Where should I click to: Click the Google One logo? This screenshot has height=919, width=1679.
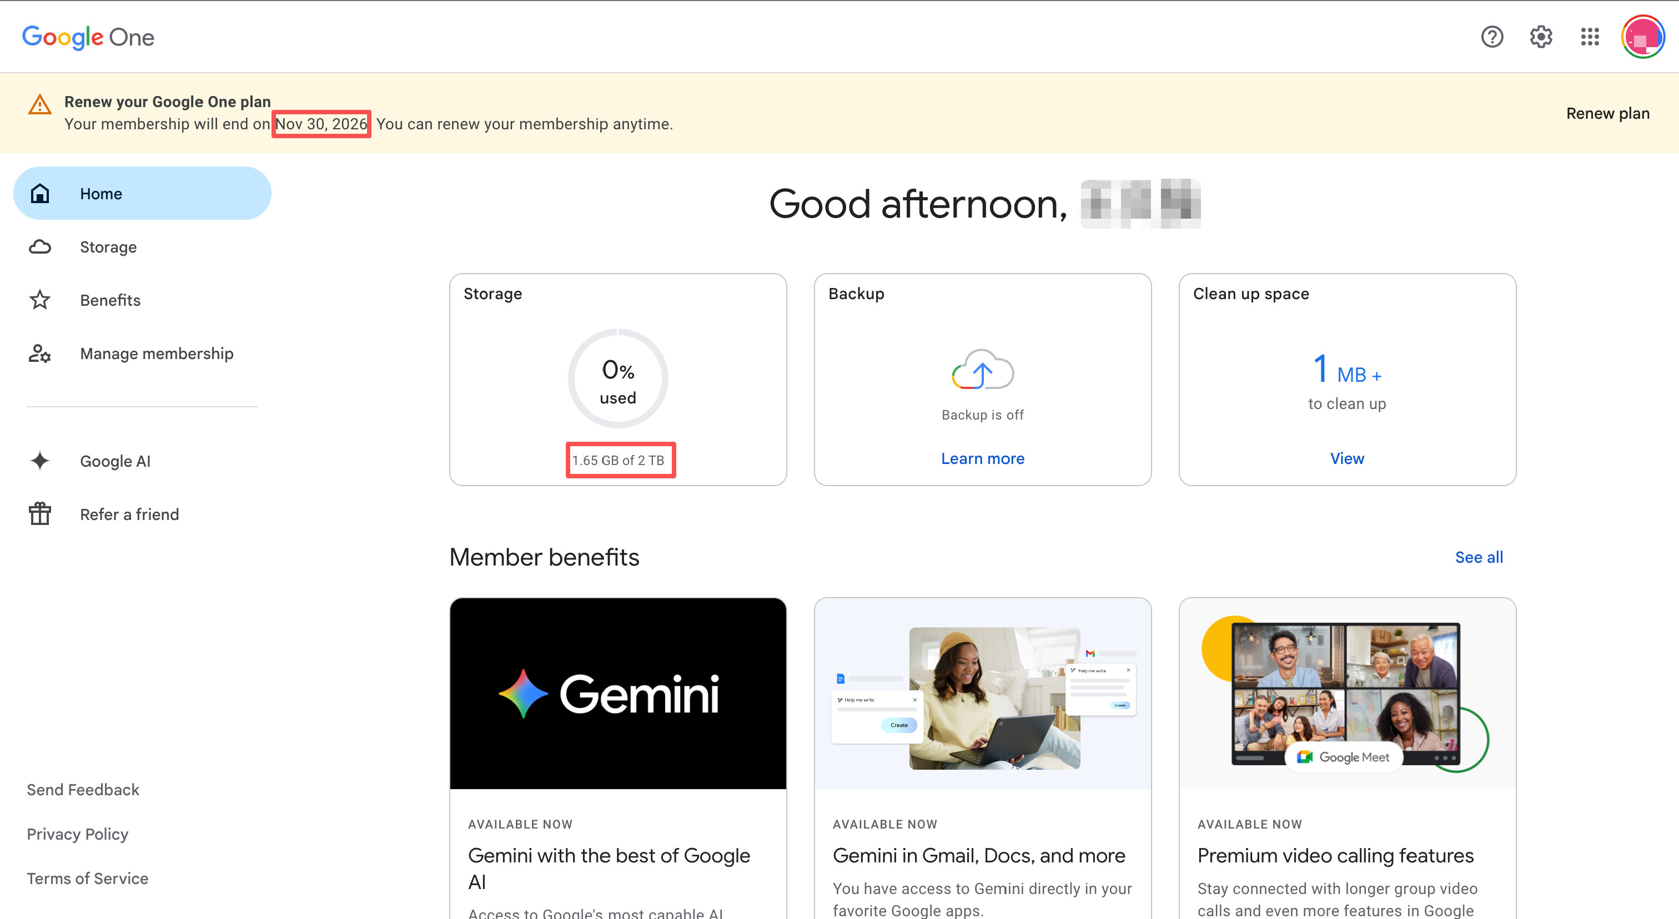pos(88,37)
